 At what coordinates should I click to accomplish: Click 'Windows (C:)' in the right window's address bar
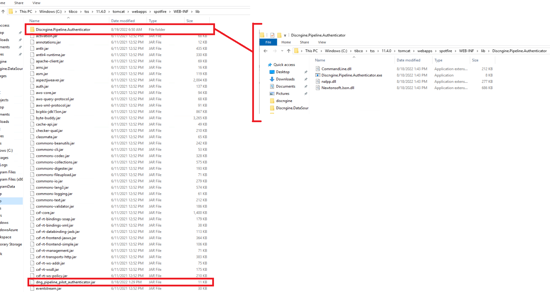(336, 51)
